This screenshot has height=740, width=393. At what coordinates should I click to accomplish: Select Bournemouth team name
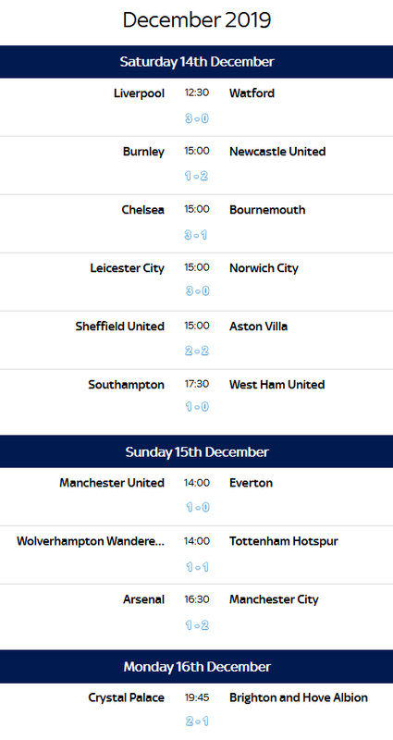(267, 210)
